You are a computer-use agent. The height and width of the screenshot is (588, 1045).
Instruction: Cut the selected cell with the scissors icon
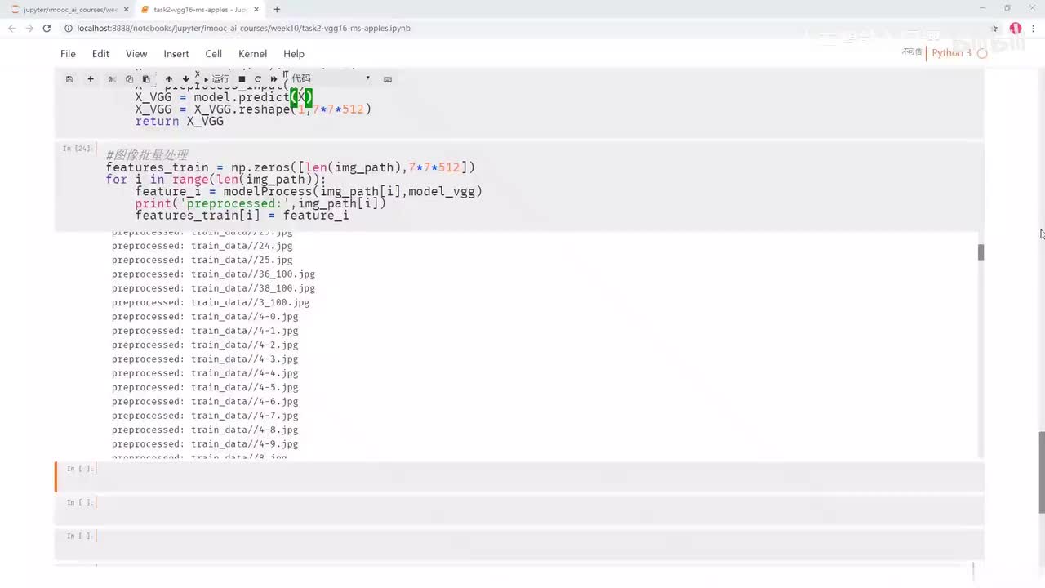[x=112, y=79]
